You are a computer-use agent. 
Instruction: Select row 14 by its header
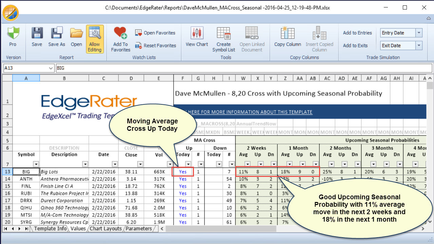(7, 179)
